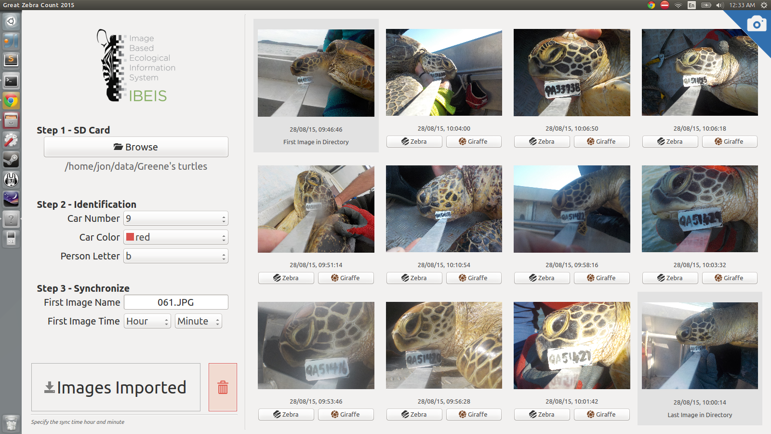The width and height of the screenshot is (771, 434).
Task: Click the red trash delete button
Action: tap(223, 387)
